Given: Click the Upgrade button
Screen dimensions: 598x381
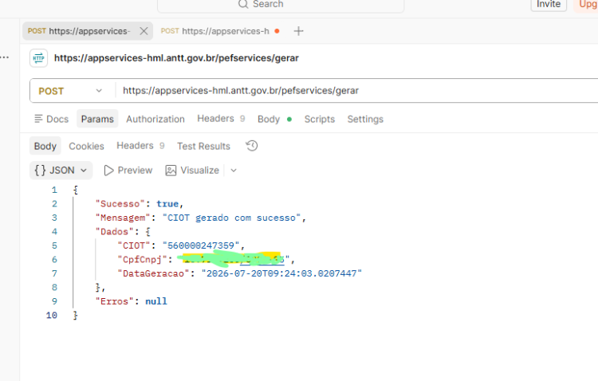Looking at the screenshot, I should tap(586, 4).
